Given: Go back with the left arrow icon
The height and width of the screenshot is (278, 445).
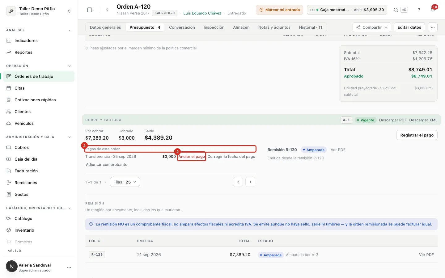Looking at the screenshot, I should click(x=107, y=10).
